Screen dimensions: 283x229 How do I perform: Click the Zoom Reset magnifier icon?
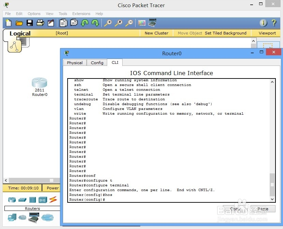coord(118,23)
